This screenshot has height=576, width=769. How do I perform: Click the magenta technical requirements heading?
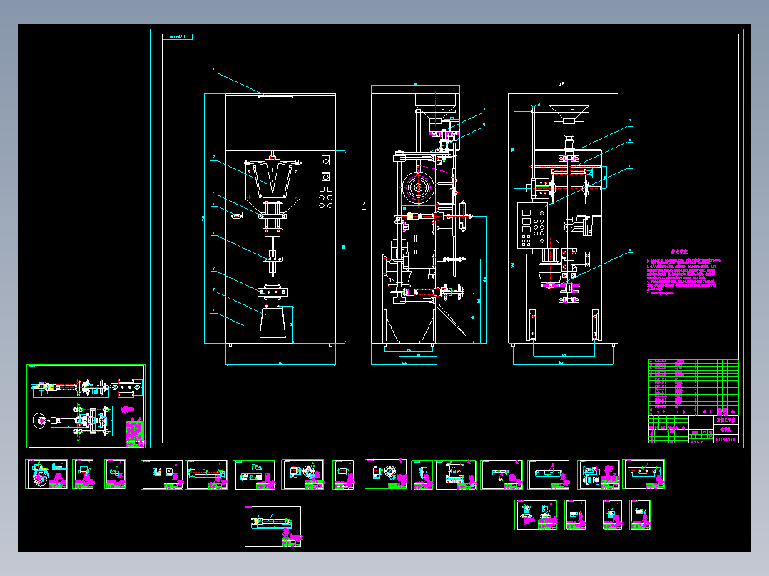(x=679, y=252)
